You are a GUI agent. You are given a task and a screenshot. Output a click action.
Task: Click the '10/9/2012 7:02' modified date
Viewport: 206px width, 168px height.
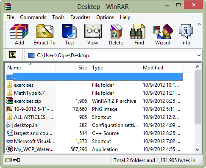(161, 141)
